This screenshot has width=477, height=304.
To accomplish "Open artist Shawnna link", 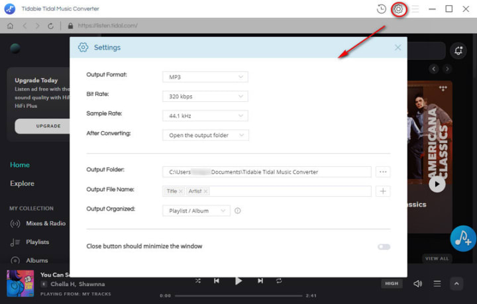I will [x=92, y=284].
